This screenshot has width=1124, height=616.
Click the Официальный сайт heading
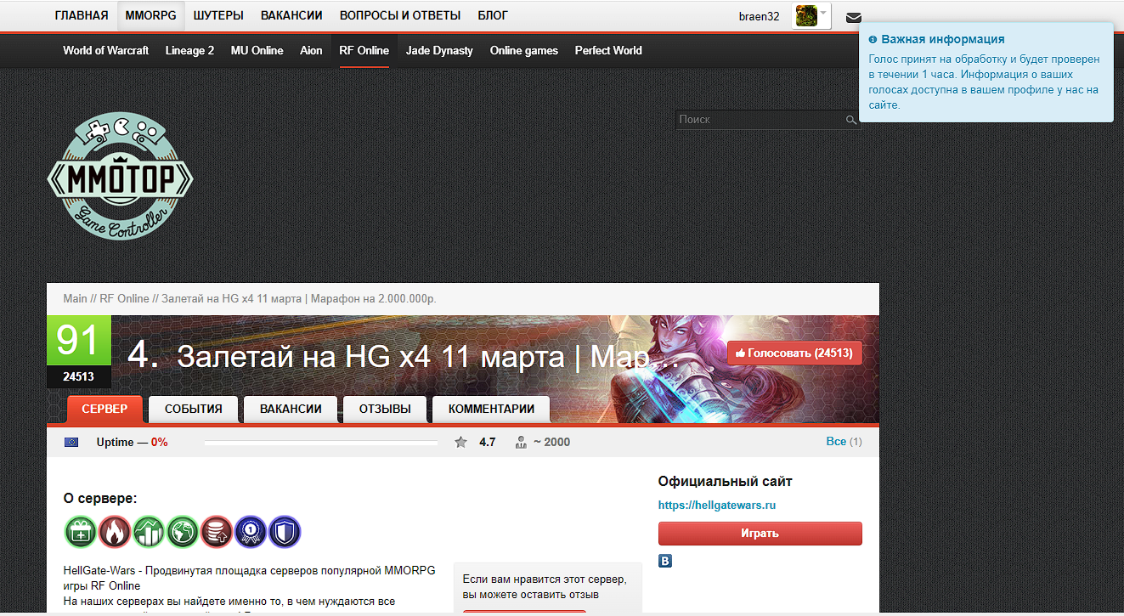[x=725, y=482]
